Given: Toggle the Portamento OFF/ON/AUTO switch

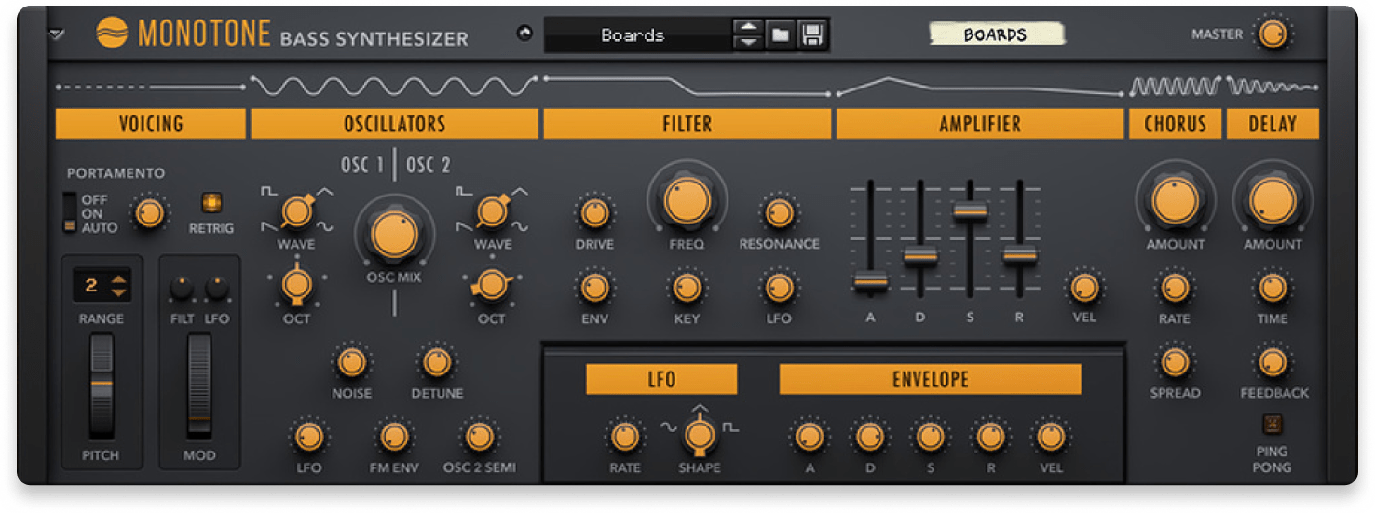Looking at the screenshot, I should [70, 212].
